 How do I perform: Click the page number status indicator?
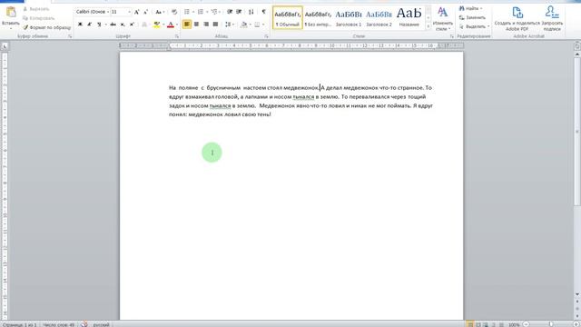tap(19, 325)
